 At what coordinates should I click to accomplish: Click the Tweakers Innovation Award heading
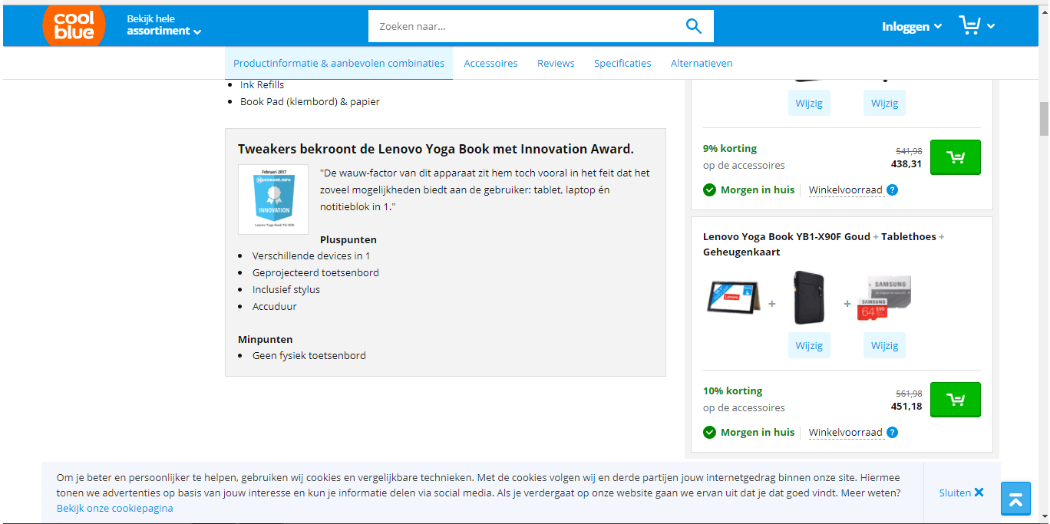pyautogui.click(x=436, y=149)
